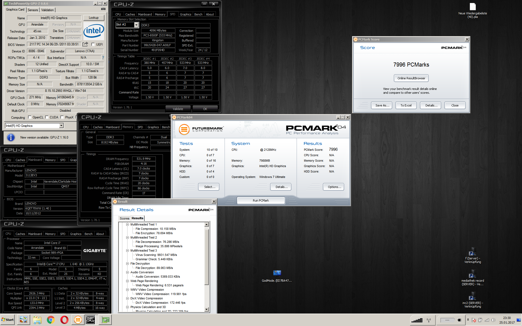Click the blue info icon in GPU-Z notice
Screen dimensions: 522x326
[11, 137]
